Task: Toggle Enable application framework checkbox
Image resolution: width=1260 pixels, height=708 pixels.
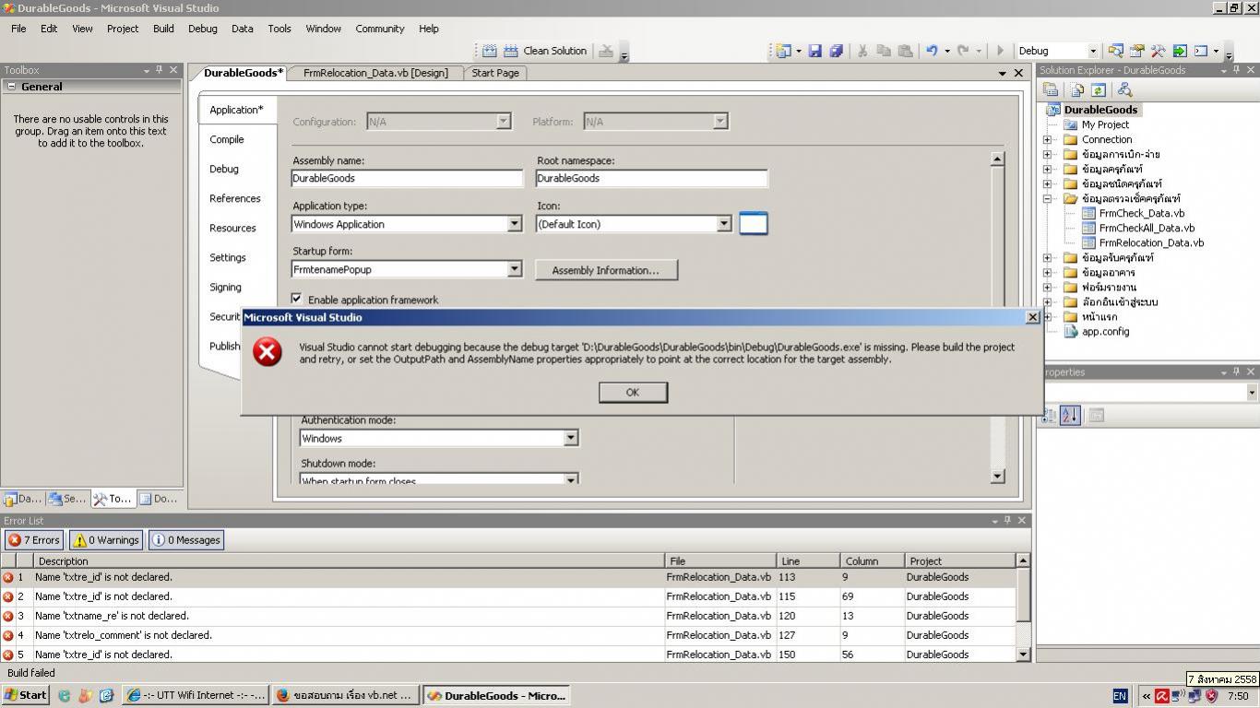Action: click(x=296, y=299)
